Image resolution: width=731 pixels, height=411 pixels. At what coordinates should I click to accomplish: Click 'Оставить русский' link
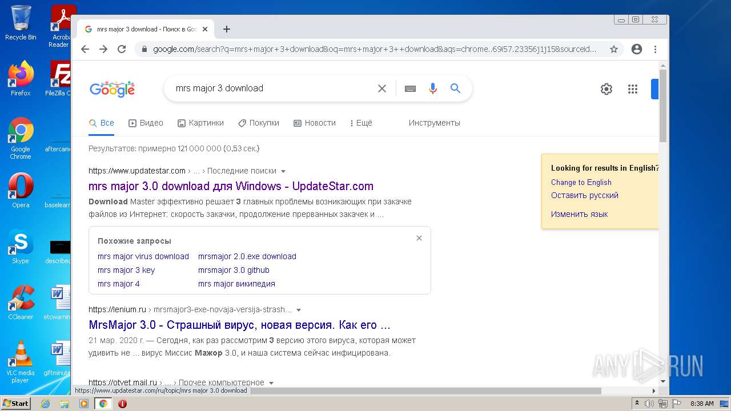tap(585, 195)
